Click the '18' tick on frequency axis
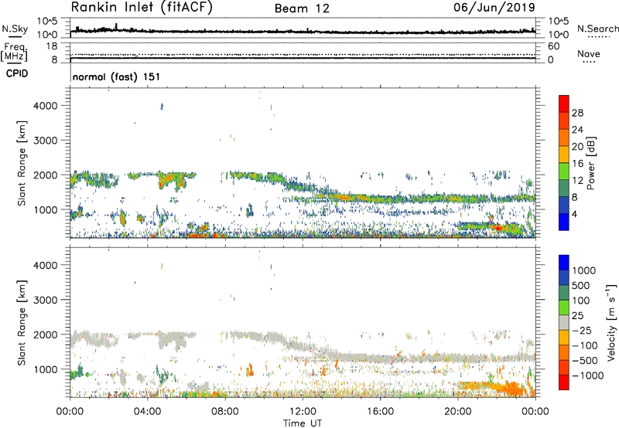This screenshot has width=619, height=428. point(52,46)
